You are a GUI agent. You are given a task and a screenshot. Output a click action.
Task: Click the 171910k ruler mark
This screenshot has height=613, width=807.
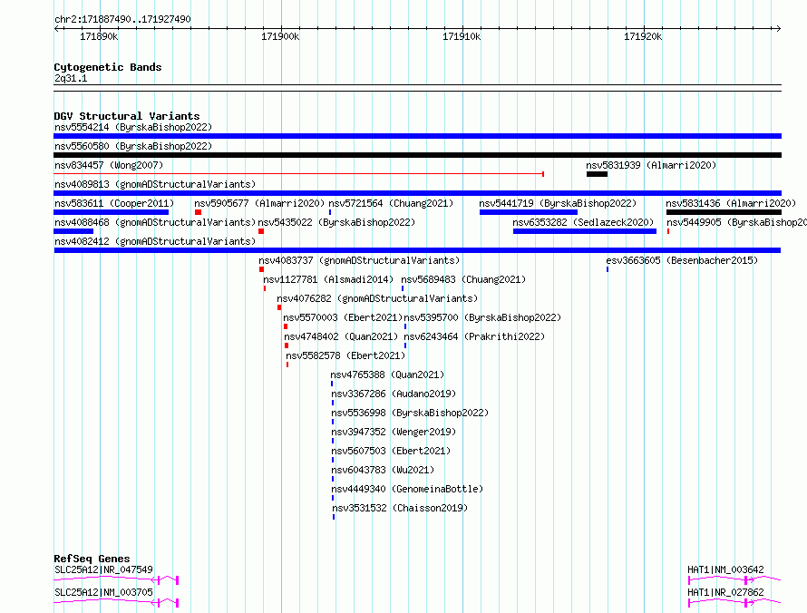click(462, 36)
